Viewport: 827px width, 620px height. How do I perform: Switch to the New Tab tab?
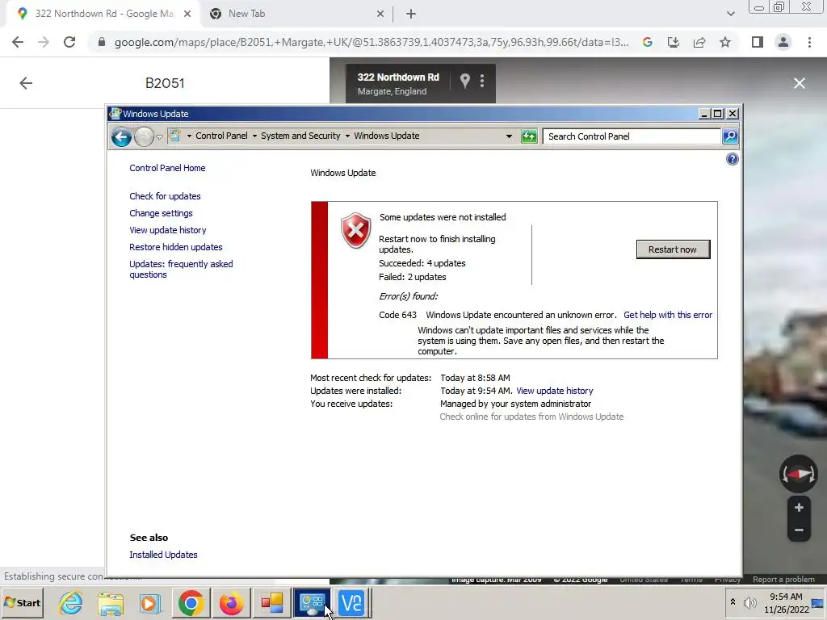pyautogui.click(x=297, y=15)
